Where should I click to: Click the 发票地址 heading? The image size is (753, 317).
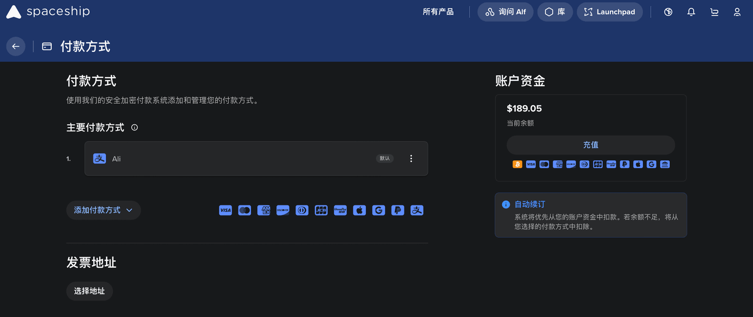91,262
